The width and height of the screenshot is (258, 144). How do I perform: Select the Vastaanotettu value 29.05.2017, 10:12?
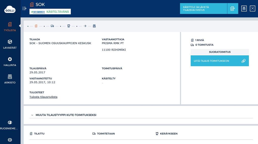42,82
